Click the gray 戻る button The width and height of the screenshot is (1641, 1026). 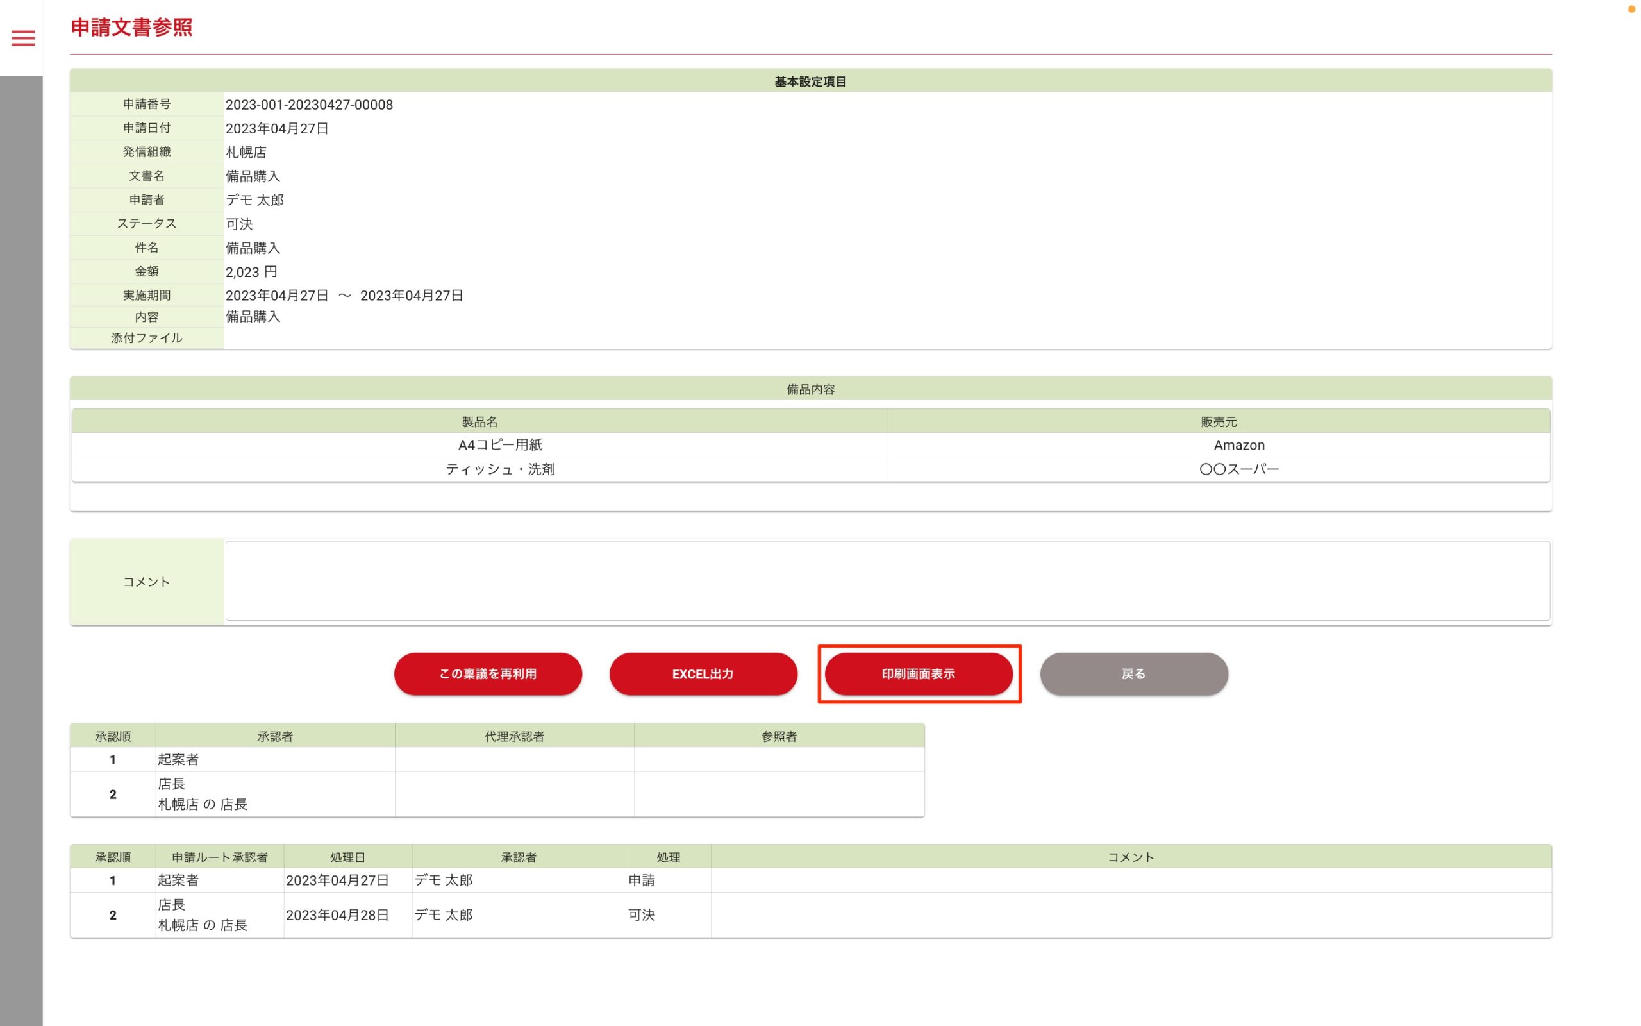(x=1133, y=674)
